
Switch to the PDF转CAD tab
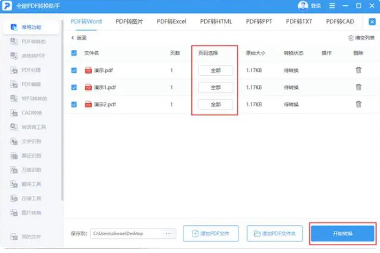[x=340, y=21]
